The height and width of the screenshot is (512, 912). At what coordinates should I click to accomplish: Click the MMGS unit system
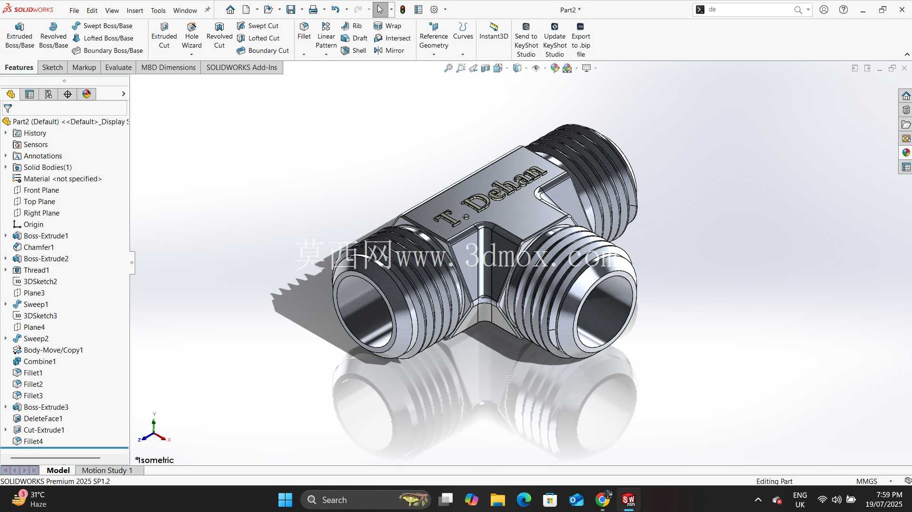pyautogui.click(x=866, y=481)
